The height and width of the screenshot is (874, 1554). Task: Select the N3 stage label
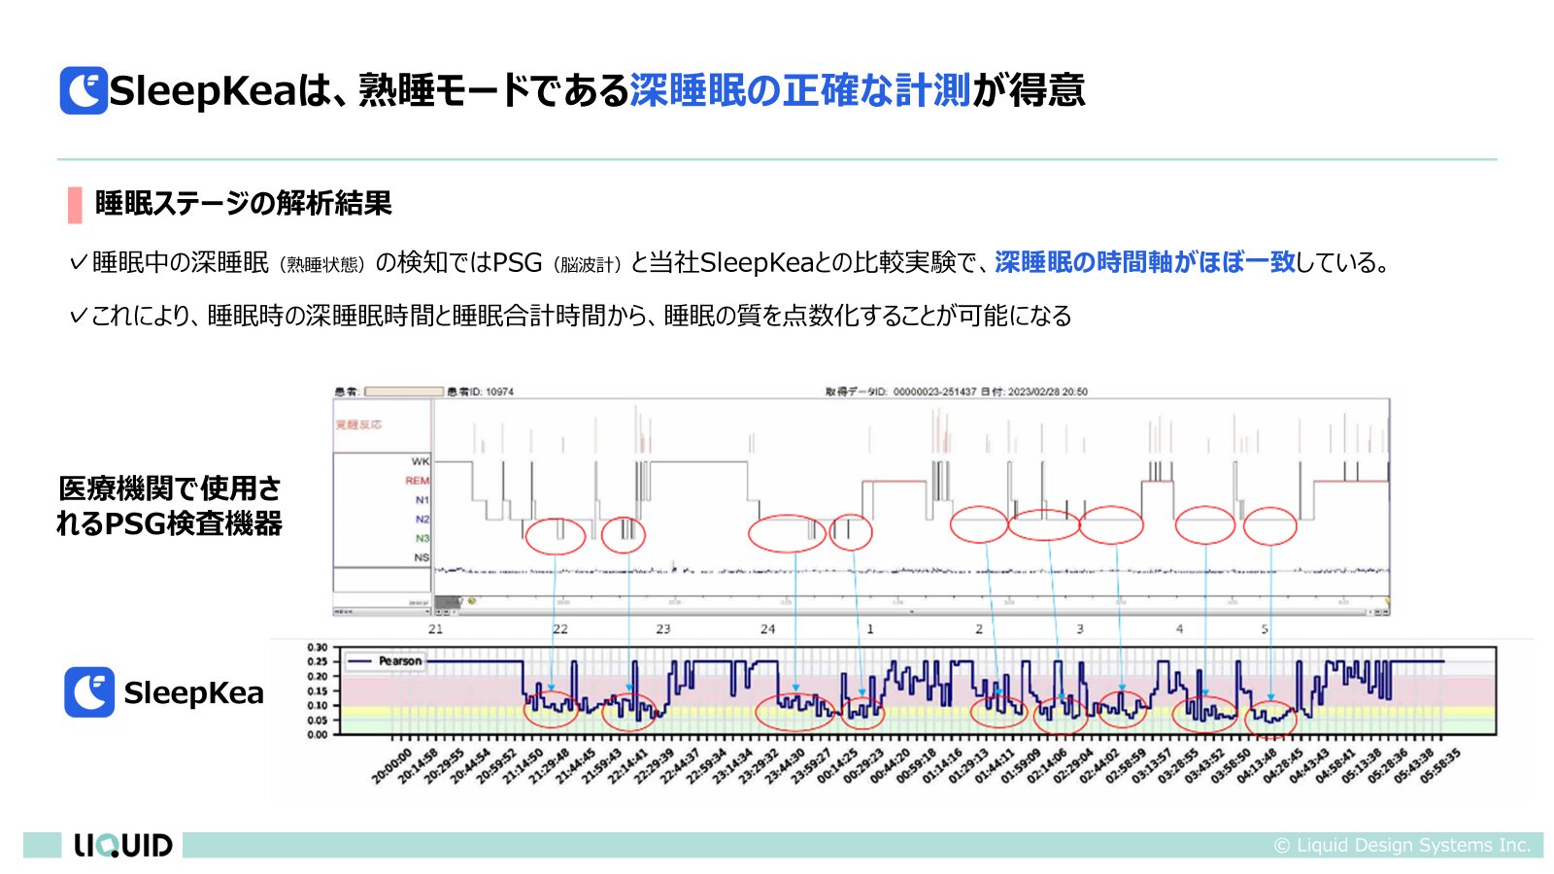[x=422, y=538]
